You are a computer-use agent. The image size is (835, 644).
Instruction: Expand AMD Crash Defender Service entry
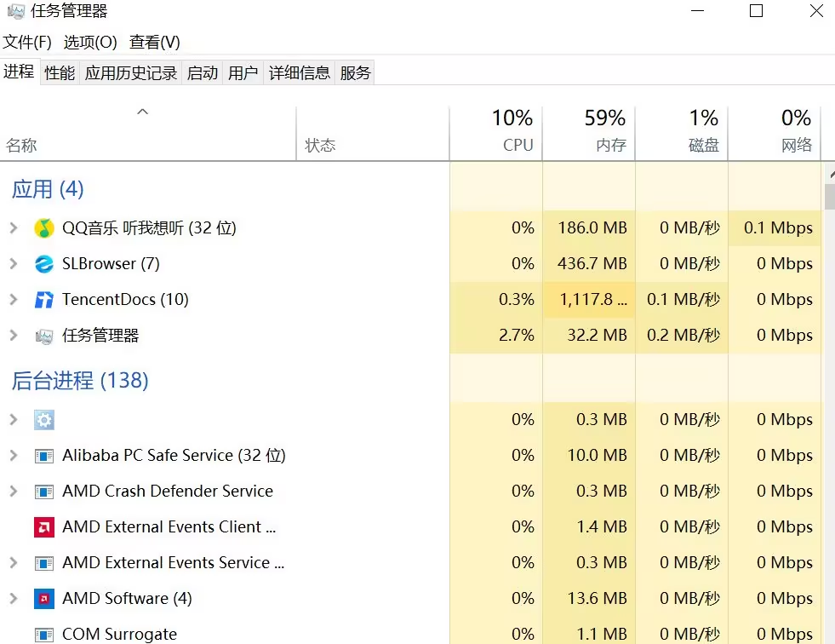click(13, 492)
